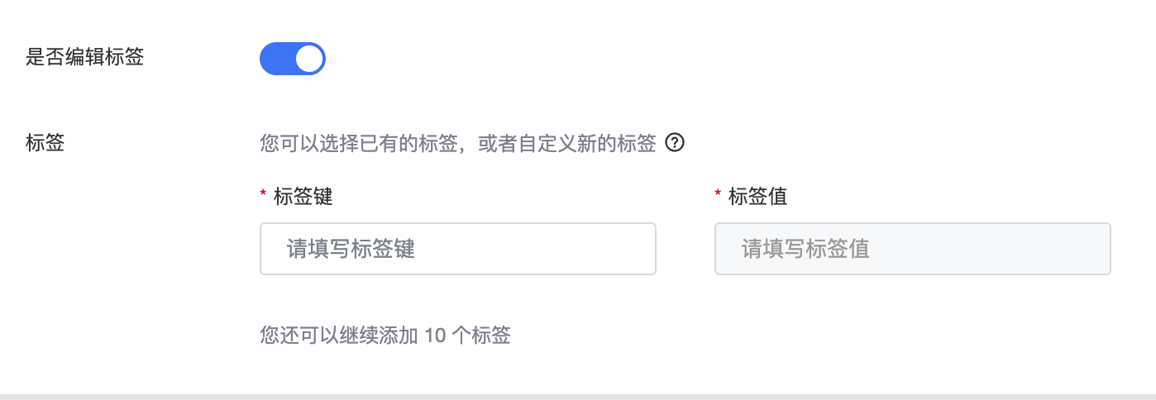Click the 请填写标签键 placeholder text
The image size is (1156, 400).
coord(351,249)
